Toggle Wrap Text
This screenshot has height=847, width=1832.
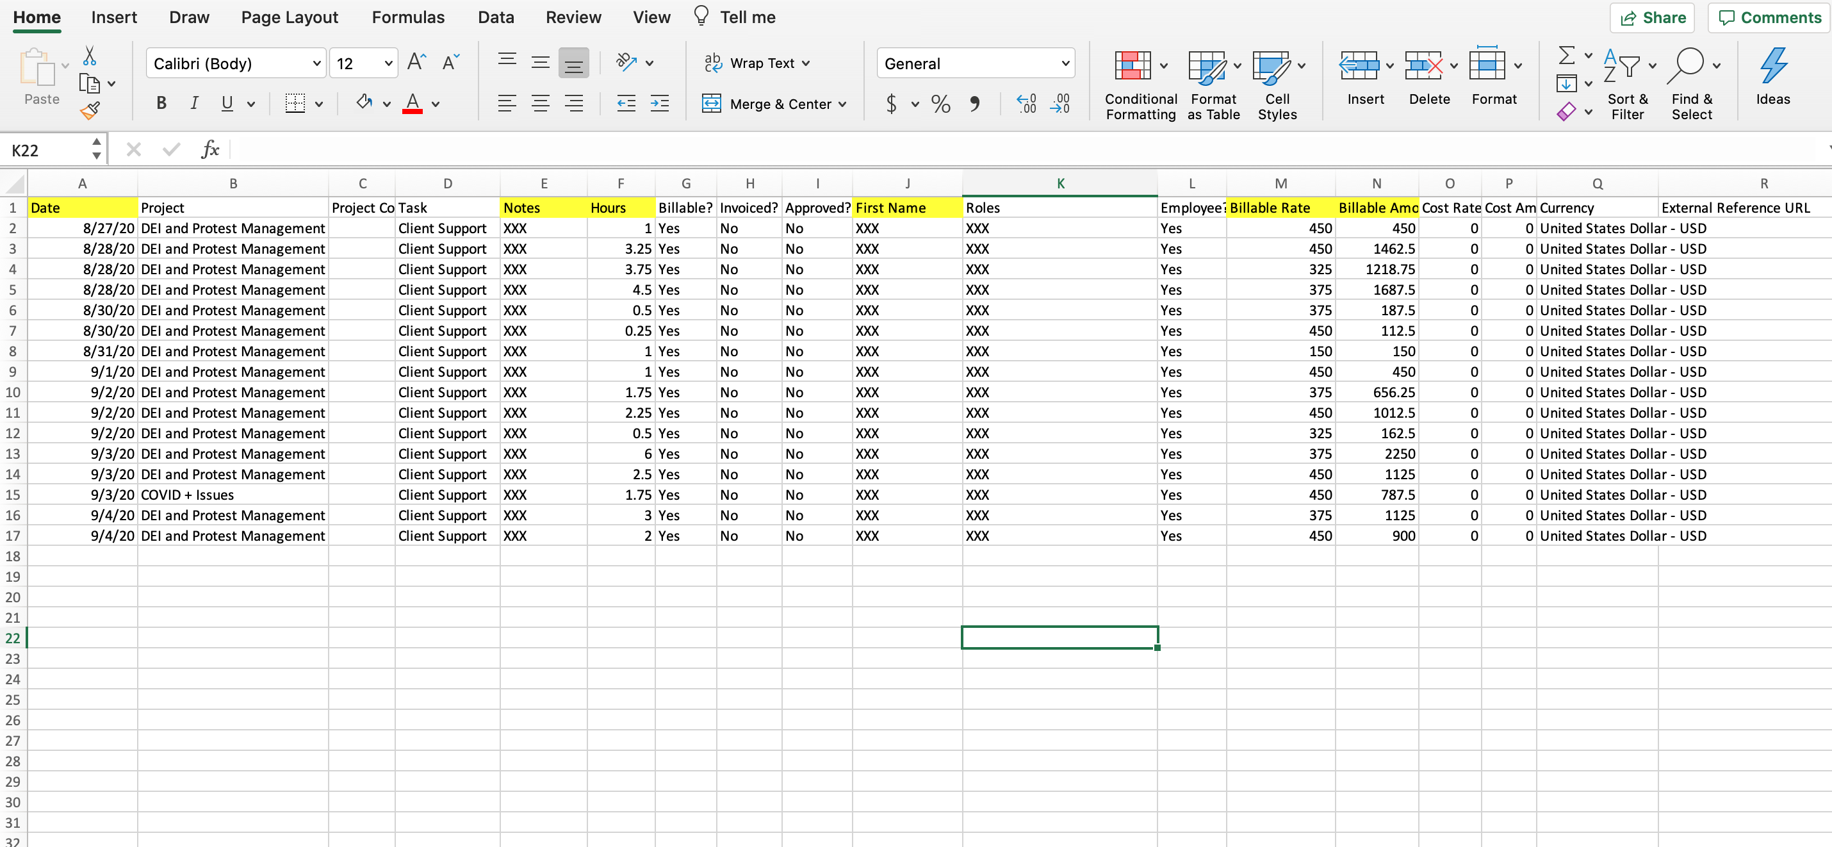point(757,63)
